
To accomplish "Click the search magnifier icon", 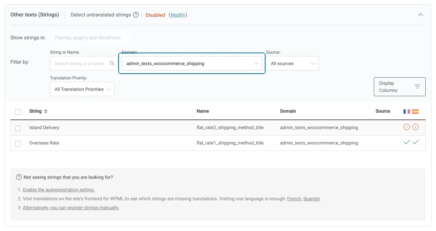I will (112, 63).
